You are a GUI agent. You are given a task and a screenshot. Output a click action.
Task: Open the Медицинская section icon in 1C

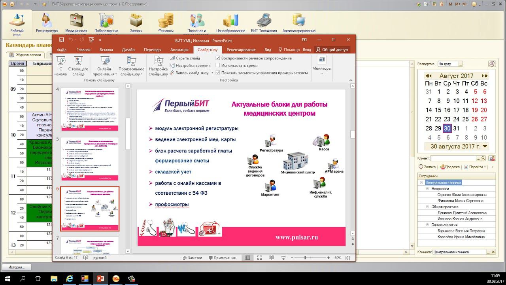[76, 23]
